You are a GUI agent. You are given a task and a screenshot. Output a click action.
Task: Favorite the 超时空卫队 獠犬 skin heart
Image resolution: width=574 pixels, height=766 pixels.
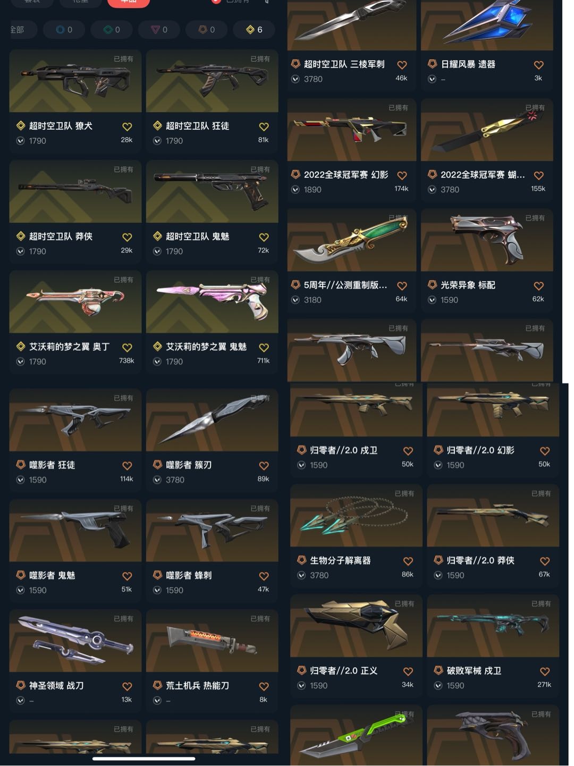(x=127, y=127)
